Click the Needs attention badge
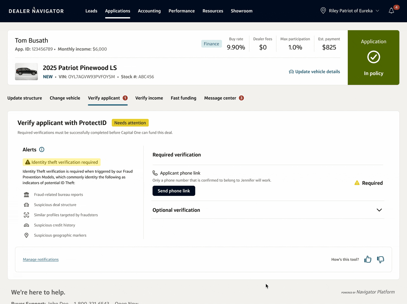Screen dimensions: 407x304 point(130,123)
